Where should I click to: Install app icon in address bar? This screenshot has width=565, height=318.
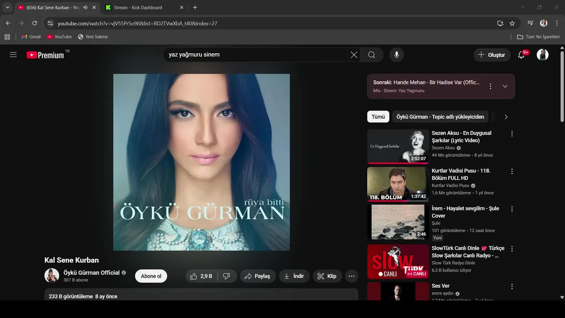click(500, 23)
